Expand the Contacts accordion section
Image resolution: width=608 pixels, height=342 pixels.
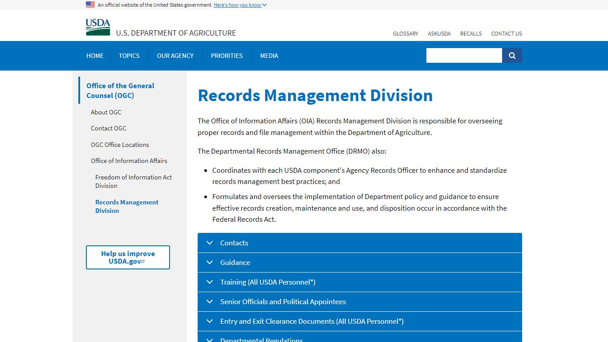tap(360, 243)
